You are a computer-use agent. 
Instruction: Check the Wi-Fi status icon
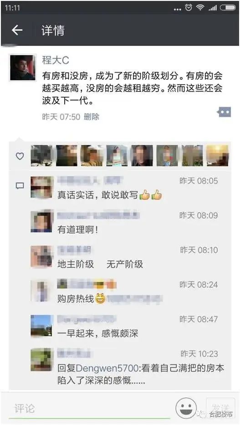(200, 8)
